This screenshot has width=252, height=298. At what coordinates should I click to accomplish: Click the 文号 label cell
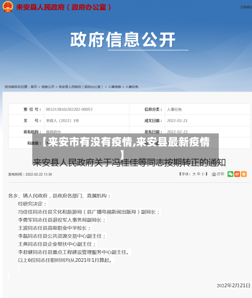tap(26, 120)
